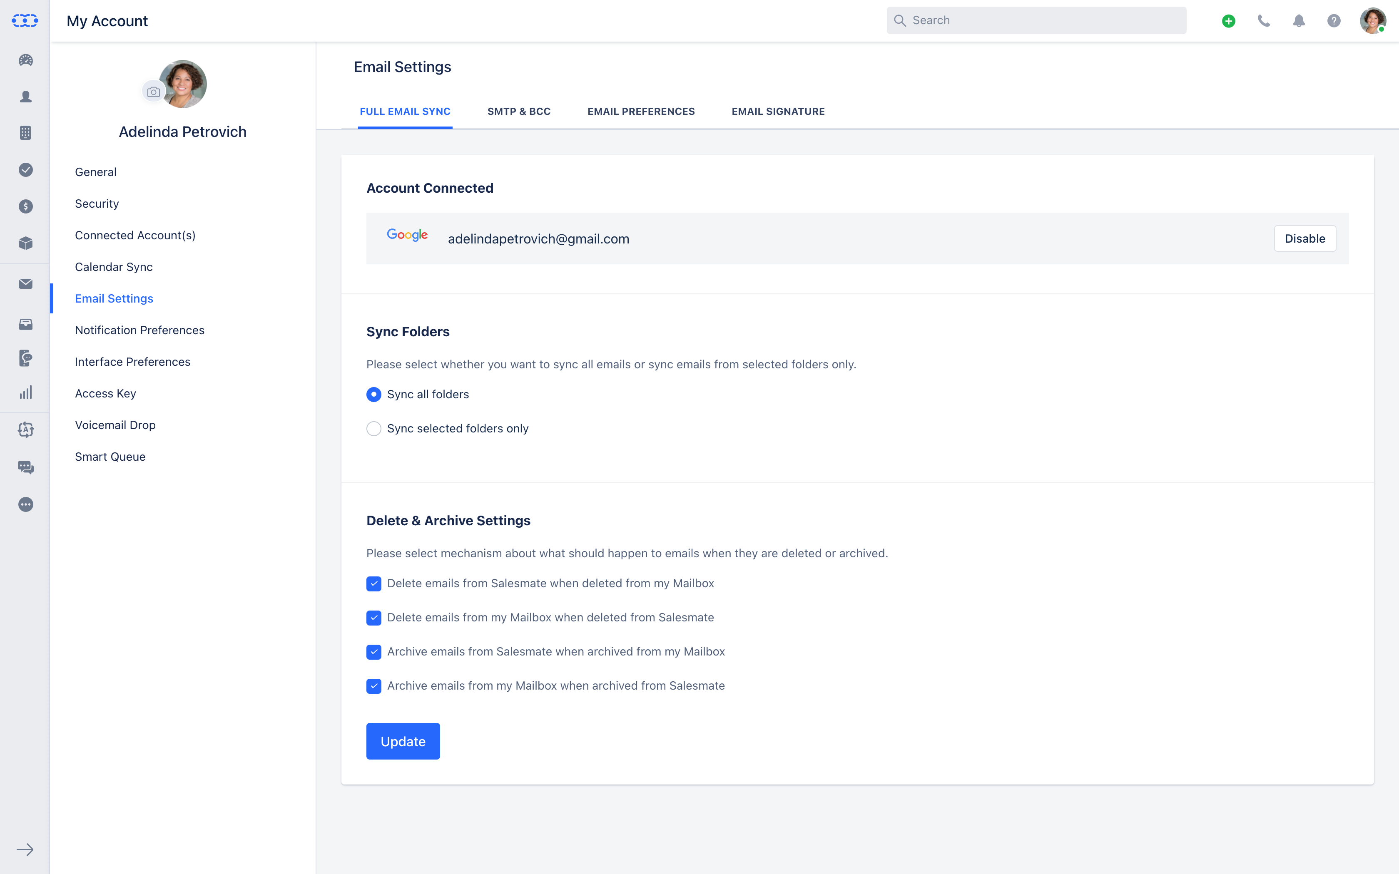Toggle Archive emails from my Mailbox when archived from Salesmate

coord(374,686)
